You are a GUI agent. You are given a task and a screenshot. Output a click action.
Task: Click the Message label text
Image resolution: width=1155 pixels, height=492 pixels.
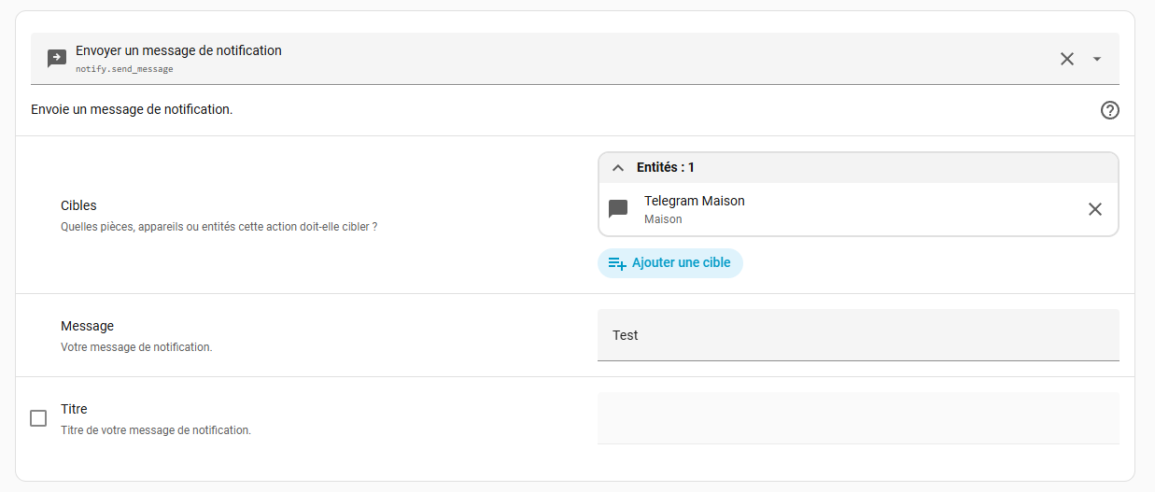87,326
